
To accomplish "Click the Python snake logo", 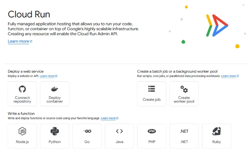I will tap(55, 131).
